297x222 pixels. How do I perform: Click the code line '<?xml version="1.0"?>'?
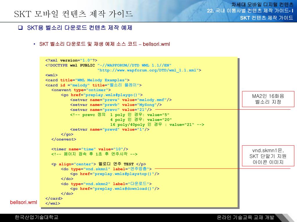tap(71, 60)
